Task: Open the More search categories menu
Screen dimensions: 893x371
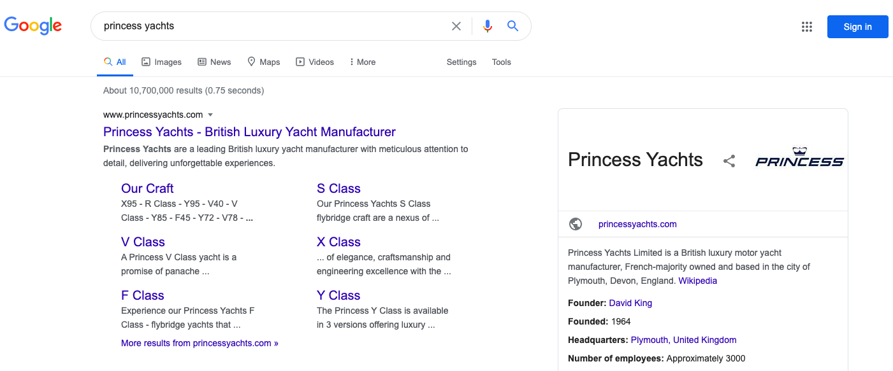Action: point(363,62)
